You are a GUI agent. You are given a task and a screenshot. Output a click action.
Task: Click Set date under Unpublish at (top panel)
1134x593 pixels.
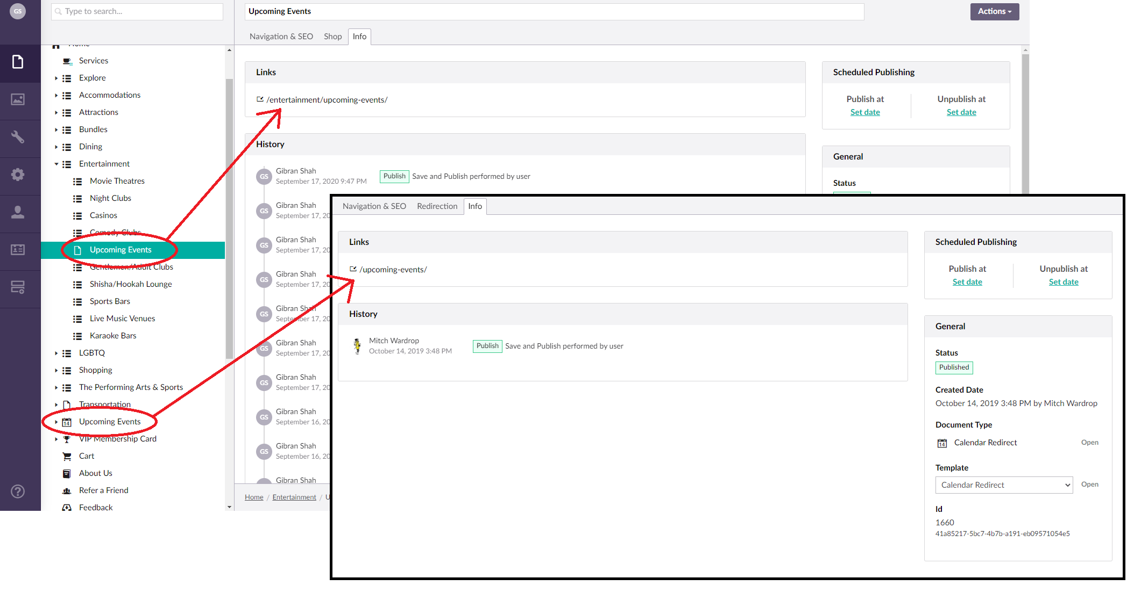[961, 112]
